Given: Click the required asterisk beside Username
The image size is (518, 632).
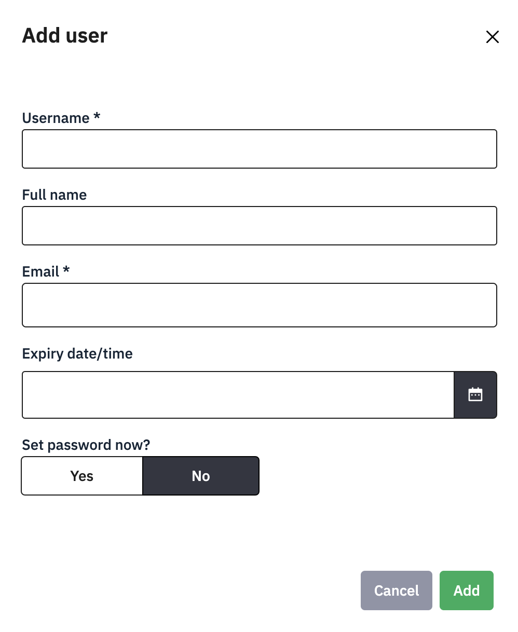Looking at the screenshot, I should click(x=97, y=117).
